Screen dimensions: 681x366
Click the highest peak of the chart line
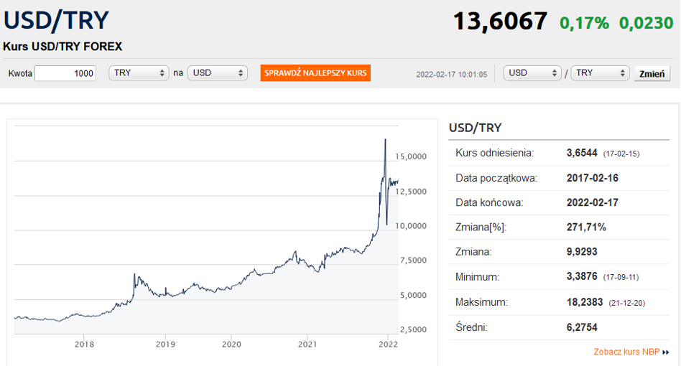click(386, 139)
